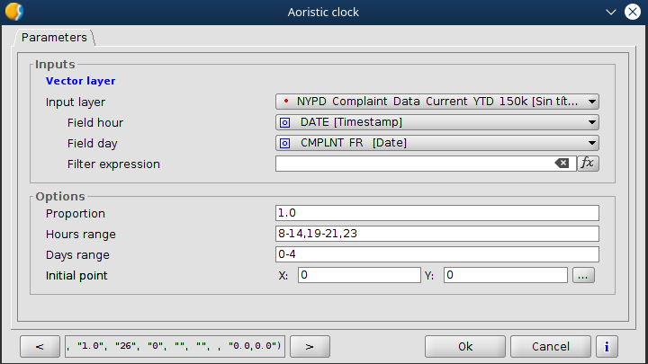The height and width of the screenshot is (364, 648).
Task: Expand the Input layer dropdown
Action: click(437, 102)
